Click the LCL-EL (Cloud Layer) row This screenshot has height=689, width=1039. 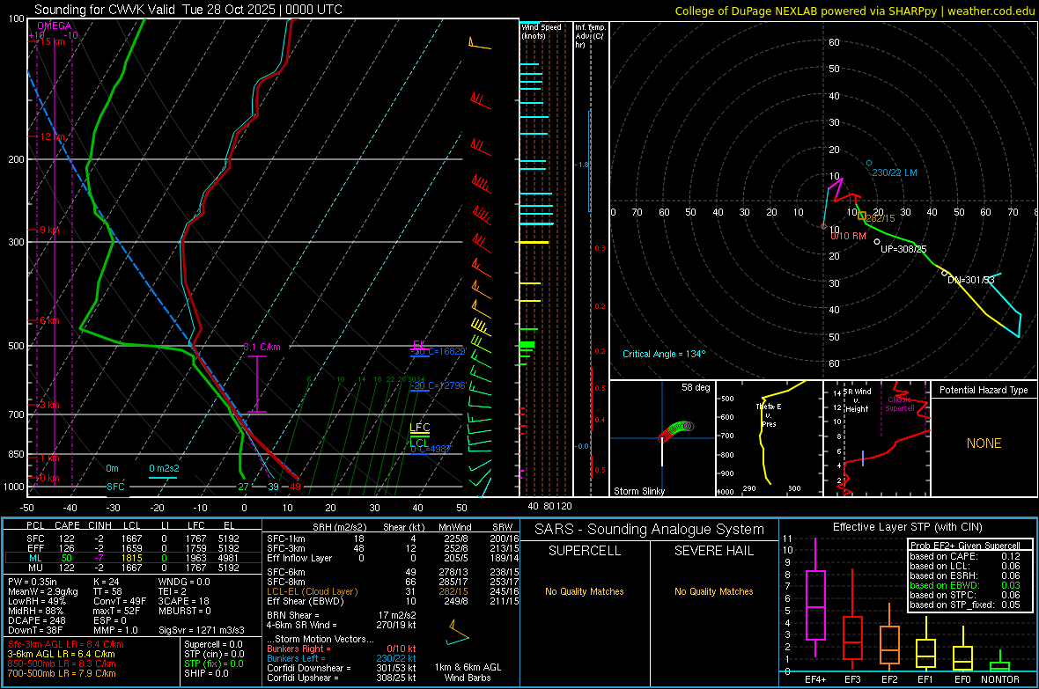pyautogui.click(x=393, y=591)
